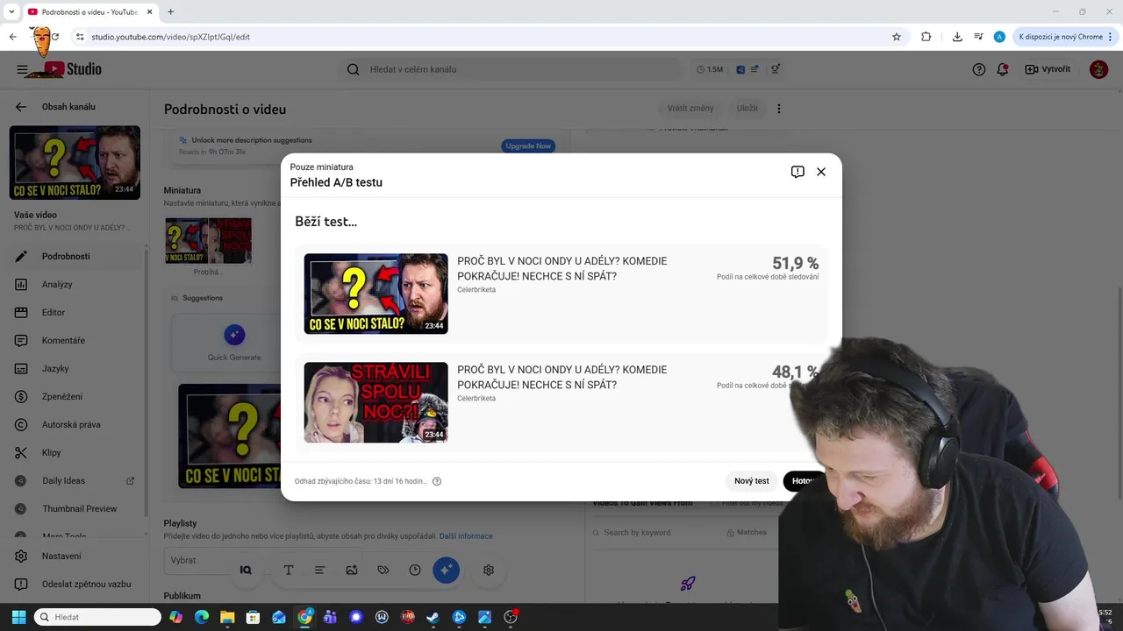Click the clock icon in bottom toolbar

click(x=415, y=570)
